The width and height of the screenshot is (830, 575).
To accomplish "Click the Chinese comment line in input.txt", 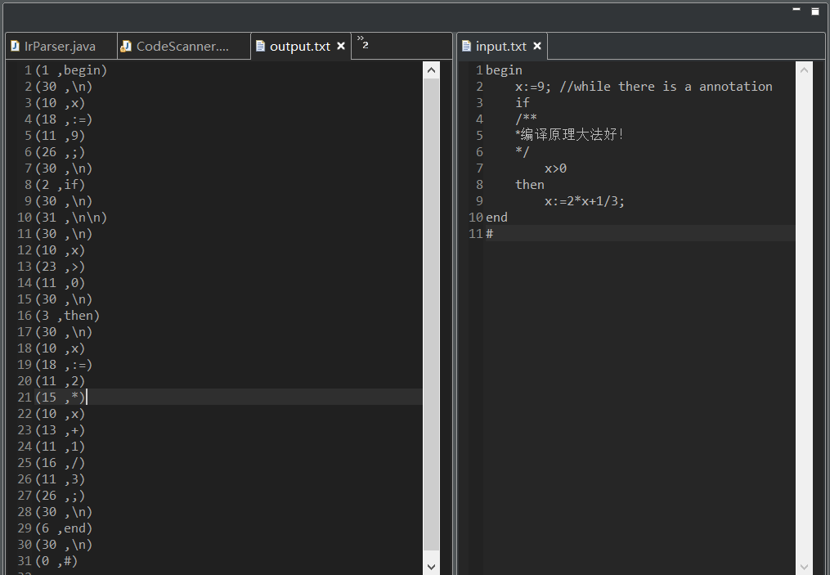I will [570, 135].
